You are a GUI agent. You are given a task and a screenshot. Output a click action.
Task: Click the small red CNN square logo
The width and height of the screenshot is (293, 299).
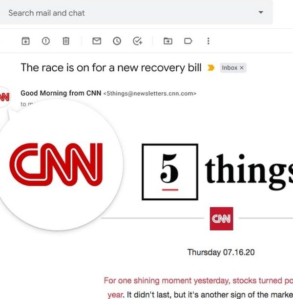pyautogui.click(x=221, y=219)
